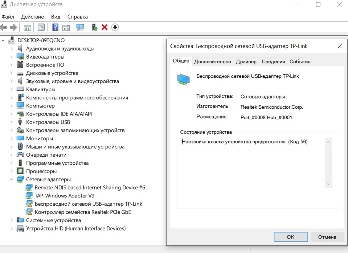Expand the Дисковые устройства category
348x253 pixels.
pyautogui.click(x=12, y=73)
